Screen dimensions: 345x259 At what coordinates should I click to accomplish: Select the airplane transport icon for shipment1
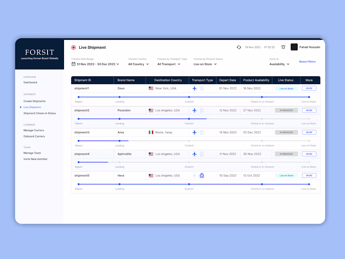pyautogui.click(x=194, y=88)
